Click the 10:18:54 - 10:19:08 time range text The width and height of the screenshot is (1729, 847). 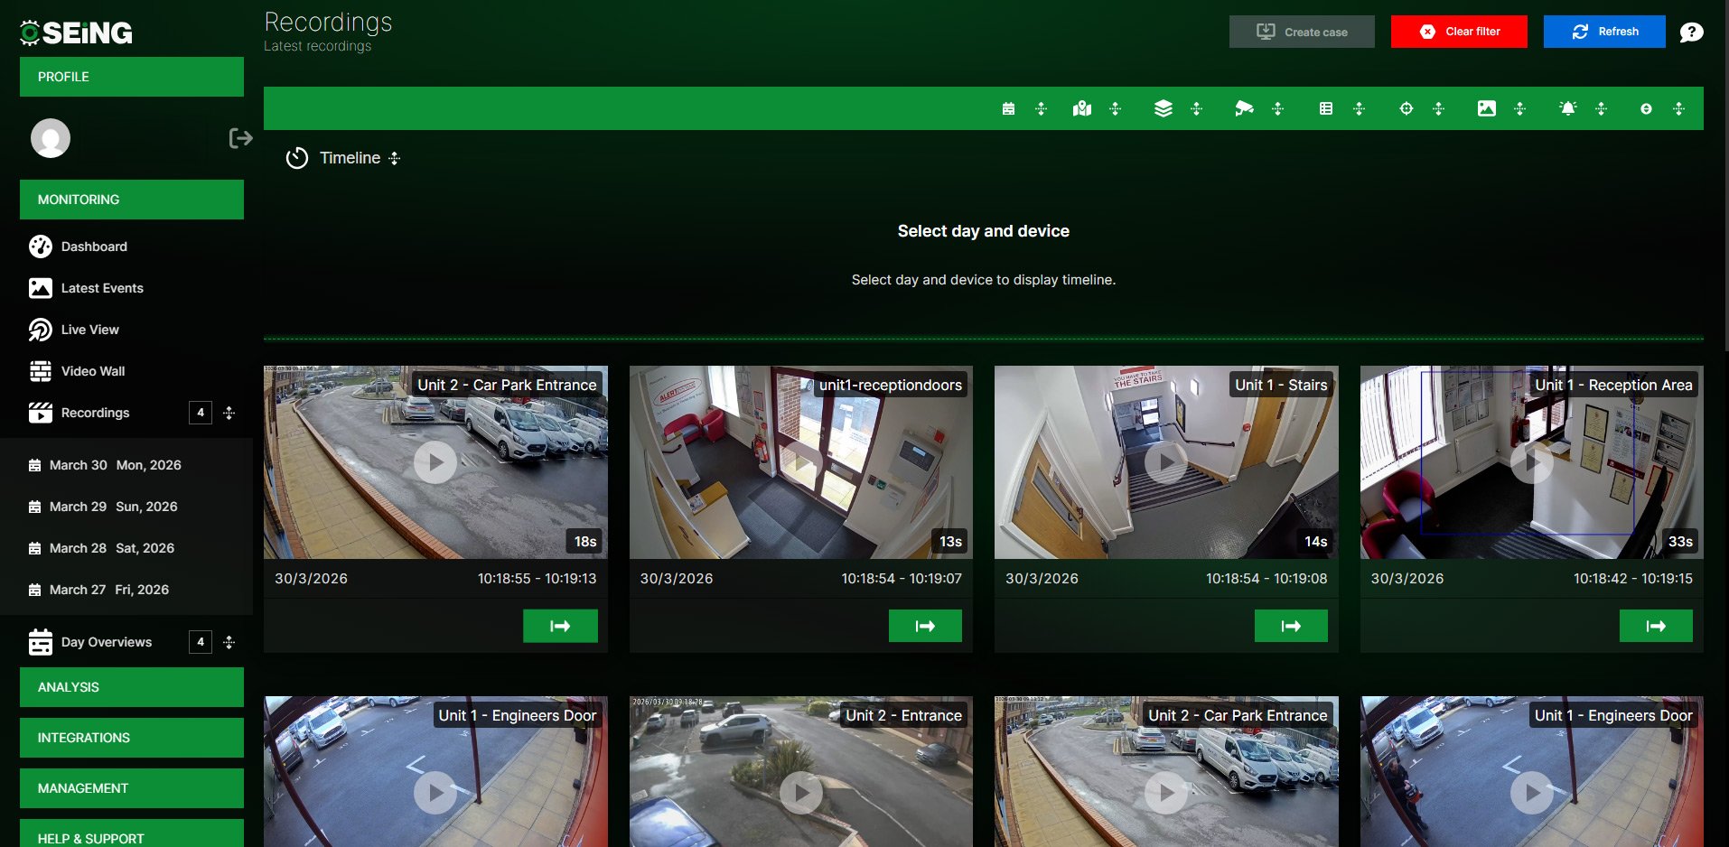[1266, 579]
